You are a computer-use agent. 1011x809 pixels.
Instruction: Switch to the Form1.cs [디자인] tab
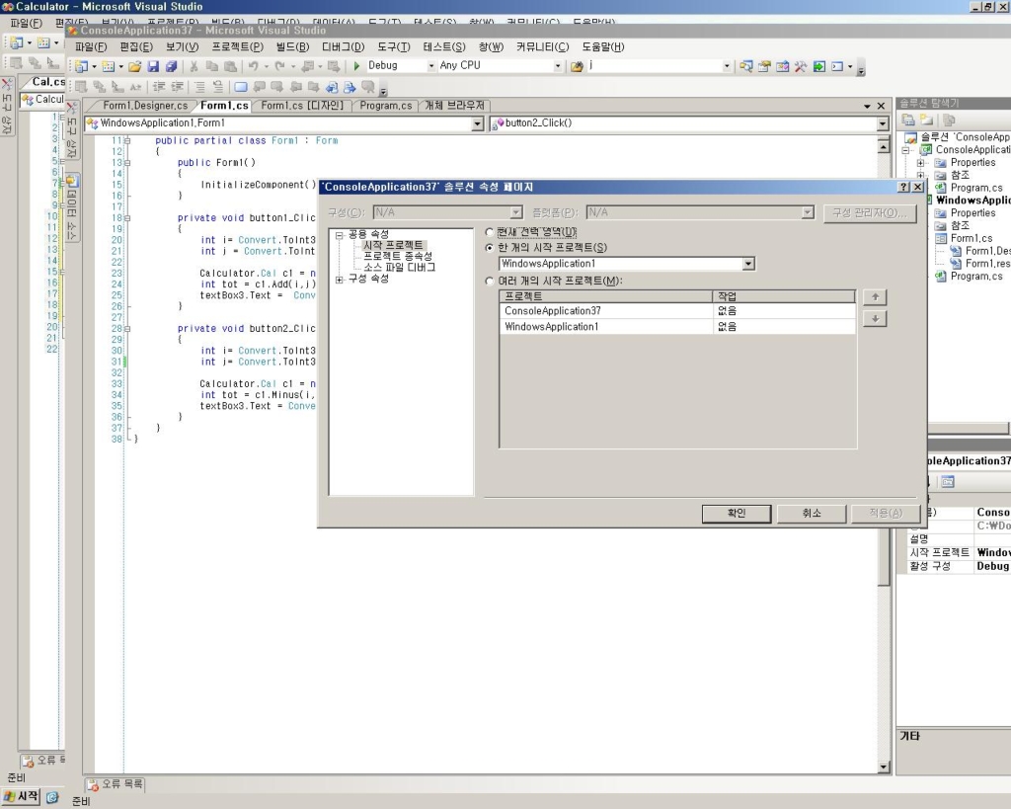click(302, 106)
